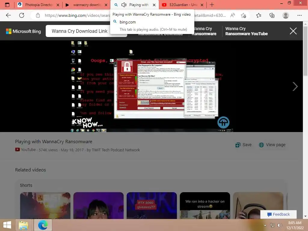Open the taskbar clock and date

pos(295,225)
